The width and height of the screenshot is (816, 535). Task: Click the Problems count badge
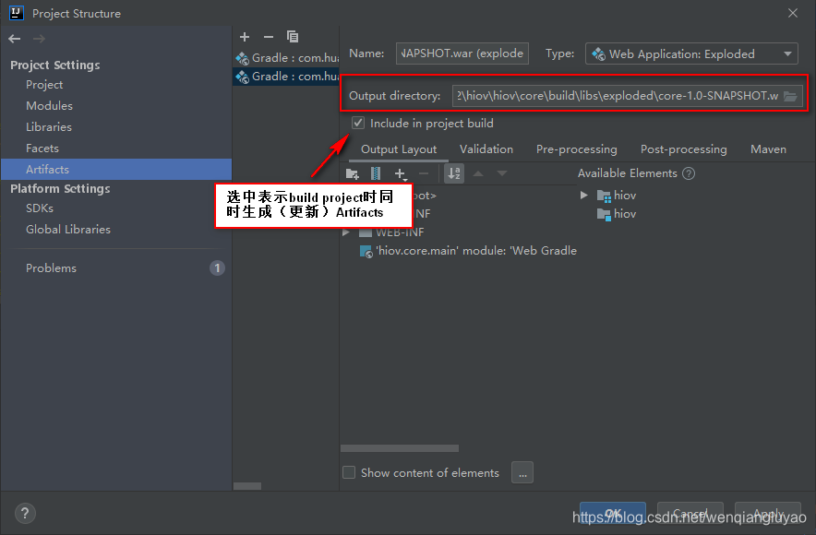(x=217, y=268)
